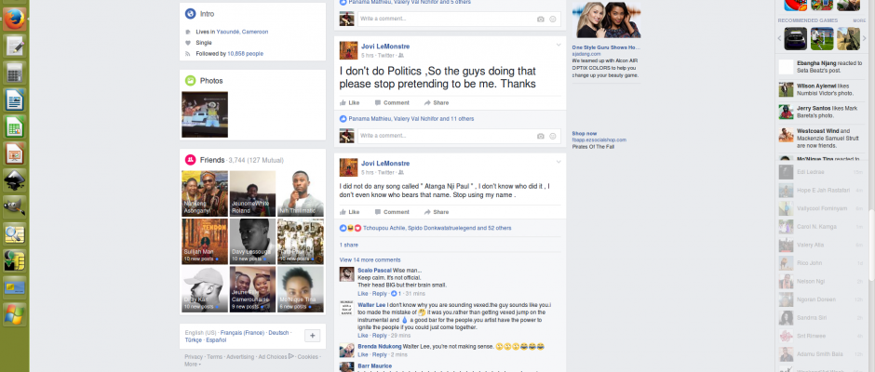Screen dimensions: 875x372
Task: Click Comment on the 'Atanga Nji Paul' post
Action: pyautogui.click(x=392, y=211)
